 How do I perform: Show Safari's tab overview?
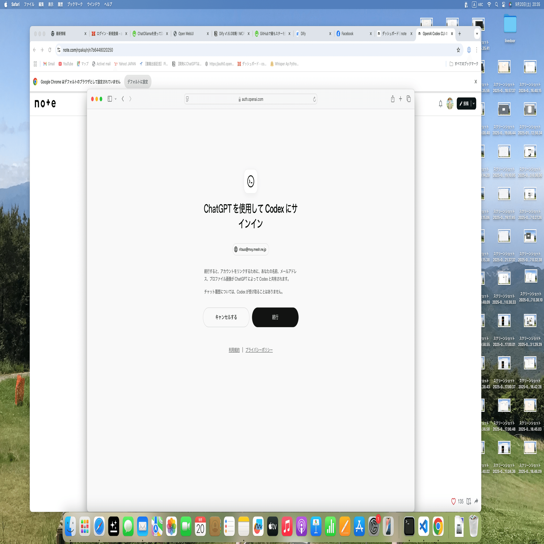[409, 99]
